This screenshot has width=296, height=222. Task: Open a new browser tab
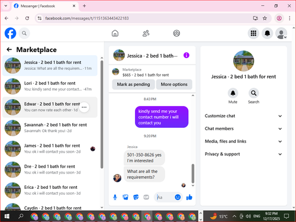pos(84,6)
